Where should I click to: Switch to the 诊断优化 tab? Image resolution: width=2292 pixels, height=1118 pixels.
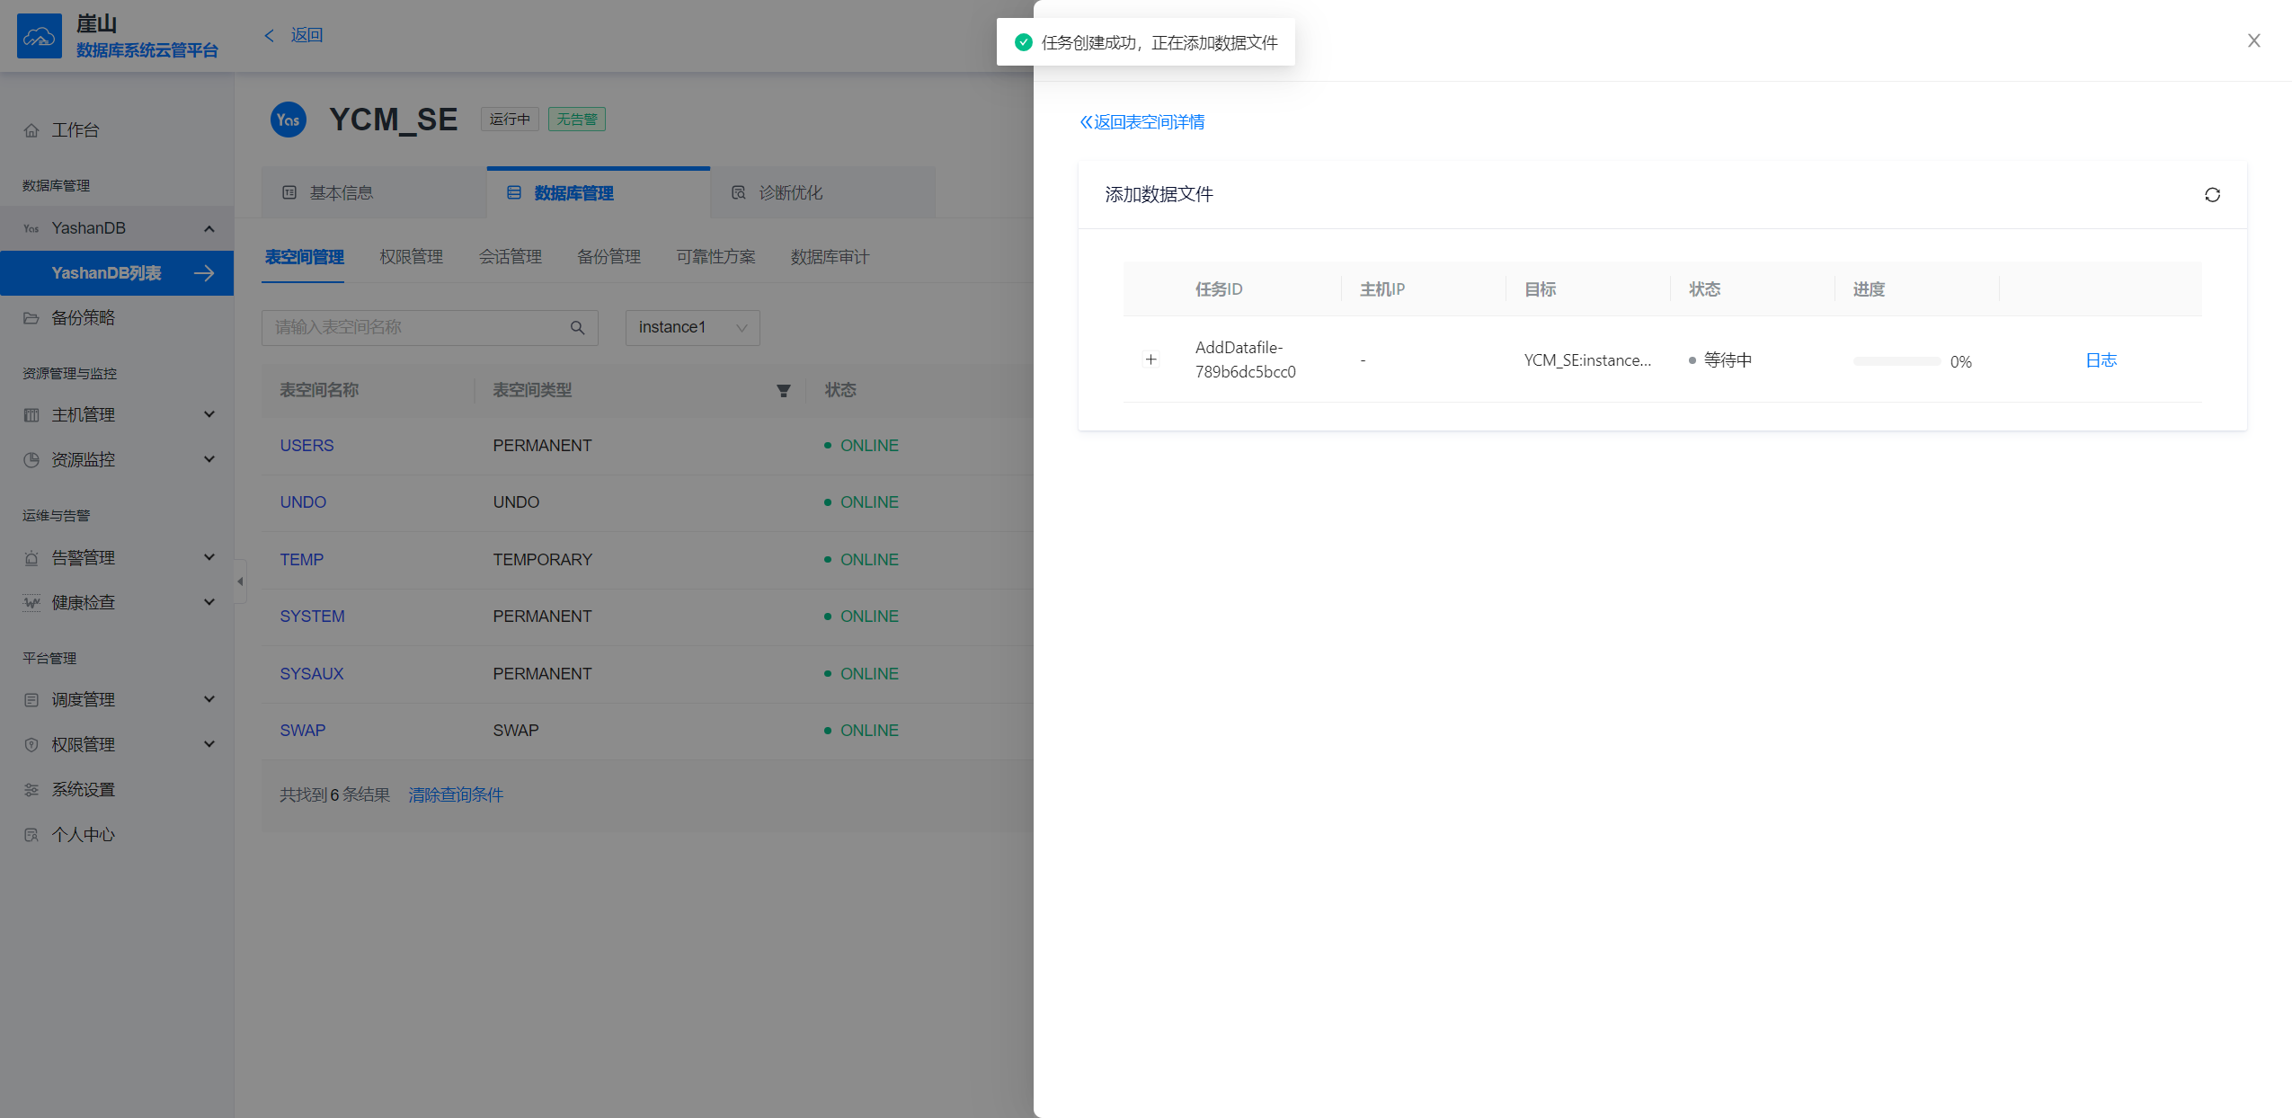(789, 193)
